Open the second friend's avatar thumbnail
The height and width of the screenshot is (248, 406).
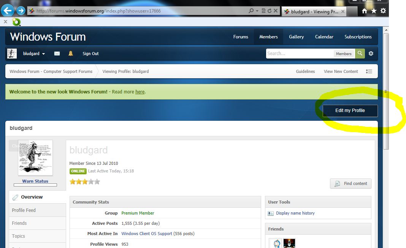pos(289,243)
